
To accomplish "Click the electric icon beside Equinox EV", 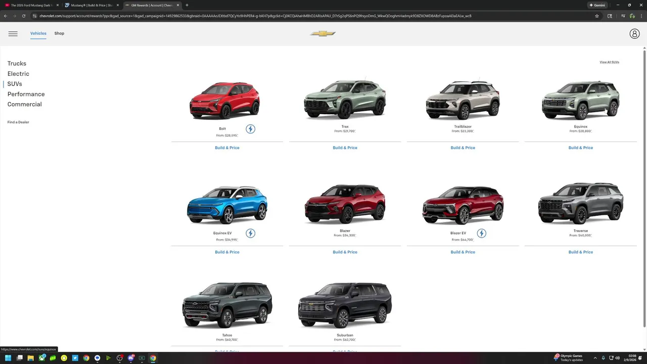I will [x=250, y=233].
